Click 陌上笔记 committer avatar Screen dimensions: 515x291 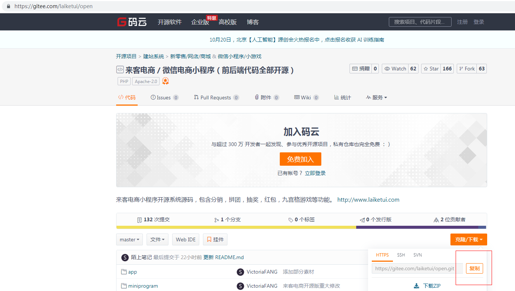pyautogui.click(x=125, y=257)
